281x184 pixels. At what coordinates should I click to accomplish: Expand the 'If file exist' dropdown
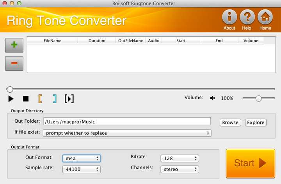tap(127, 133)
